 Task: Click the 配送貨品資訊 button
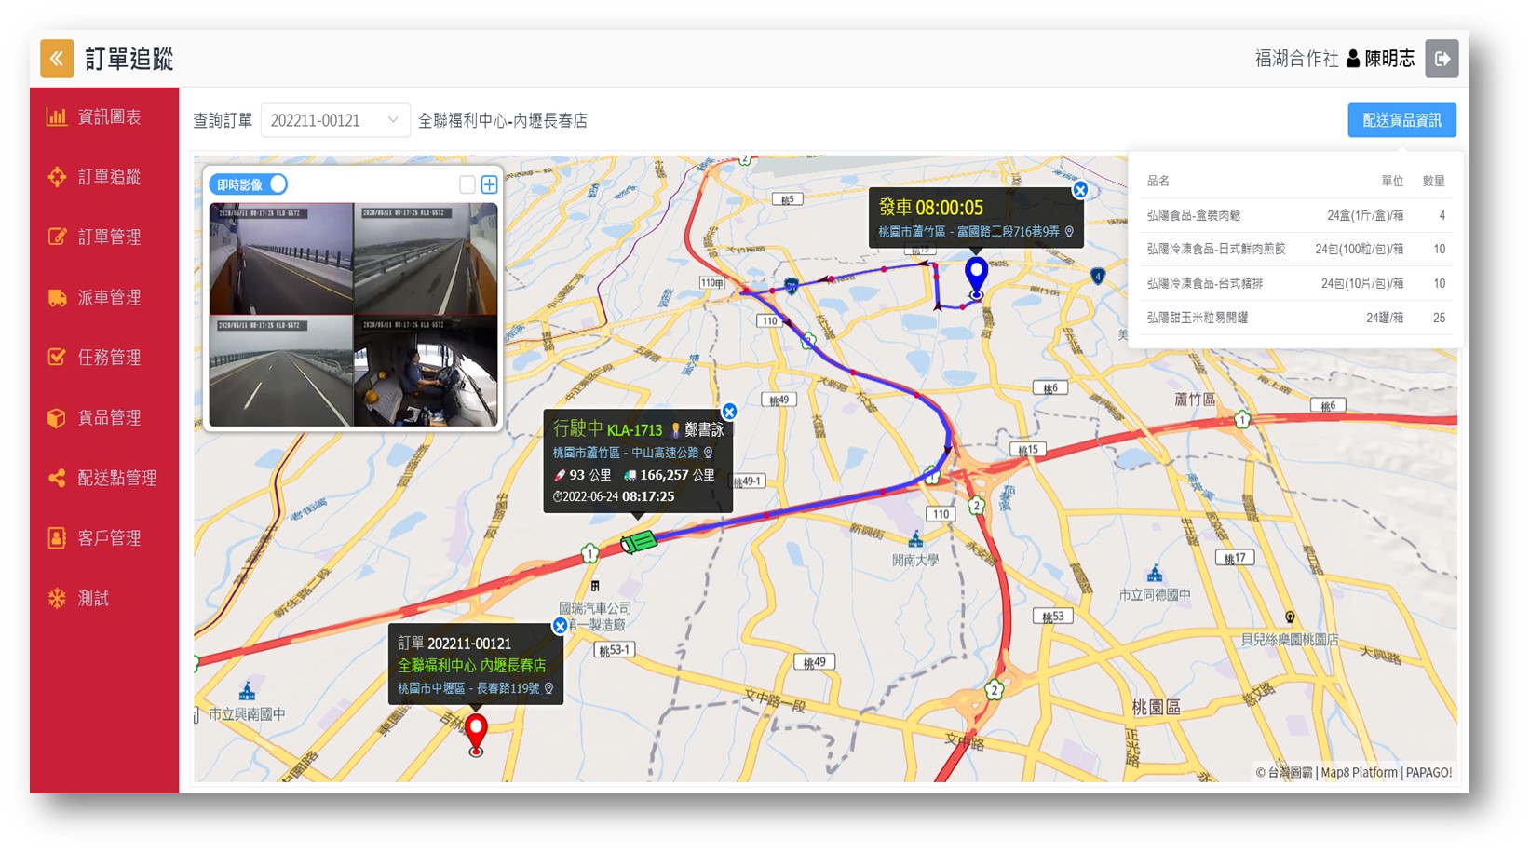(1401, 120)
